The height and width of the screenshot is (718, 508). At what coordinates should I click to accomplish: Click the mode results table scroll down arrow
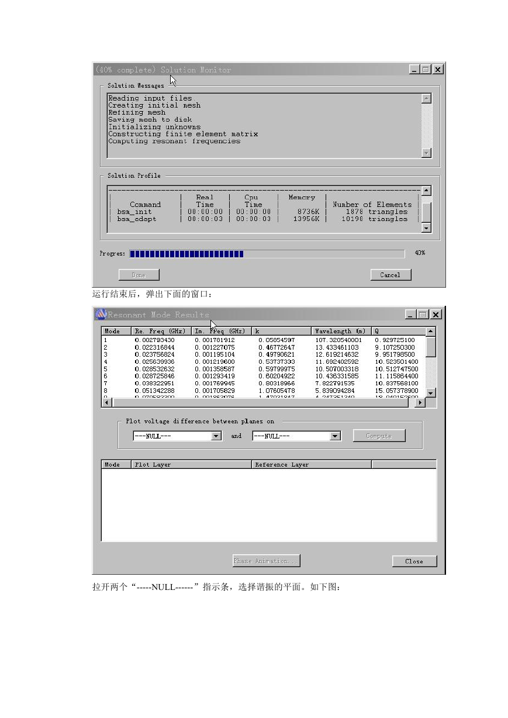(431, 393)
